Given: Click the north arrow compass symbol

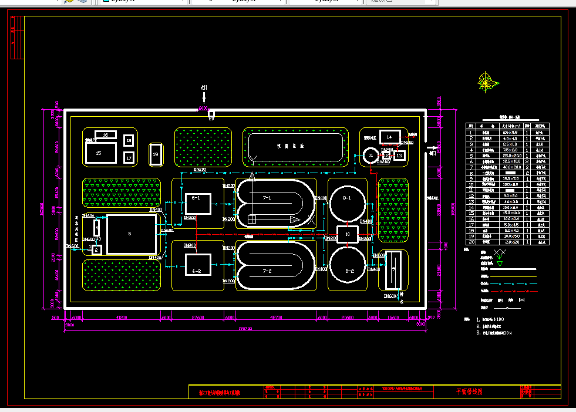Looking at the screenshot, I should coord(487,83).
